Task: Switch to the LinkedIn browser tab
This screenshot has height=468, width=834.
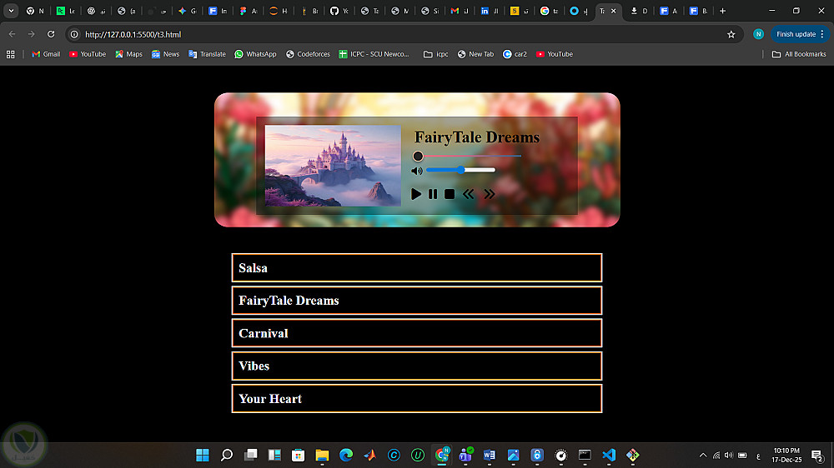Action: point(490,11)
